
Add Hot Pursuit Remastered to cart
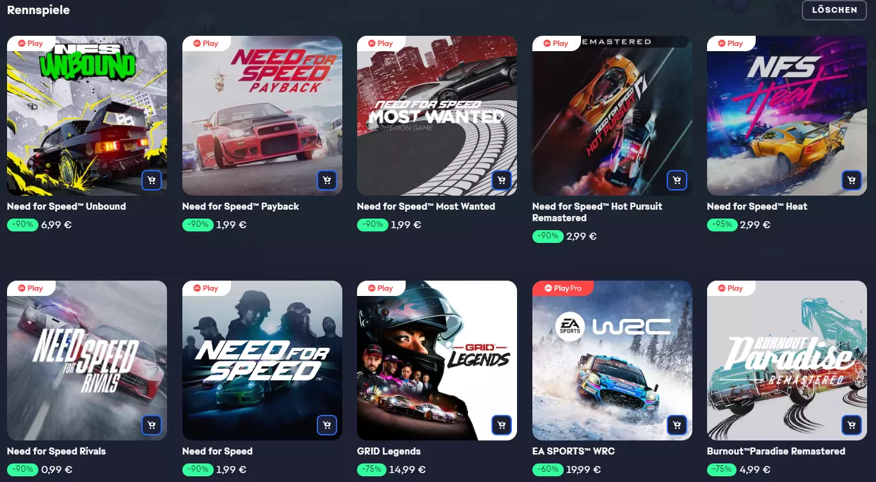coord(677,180)
